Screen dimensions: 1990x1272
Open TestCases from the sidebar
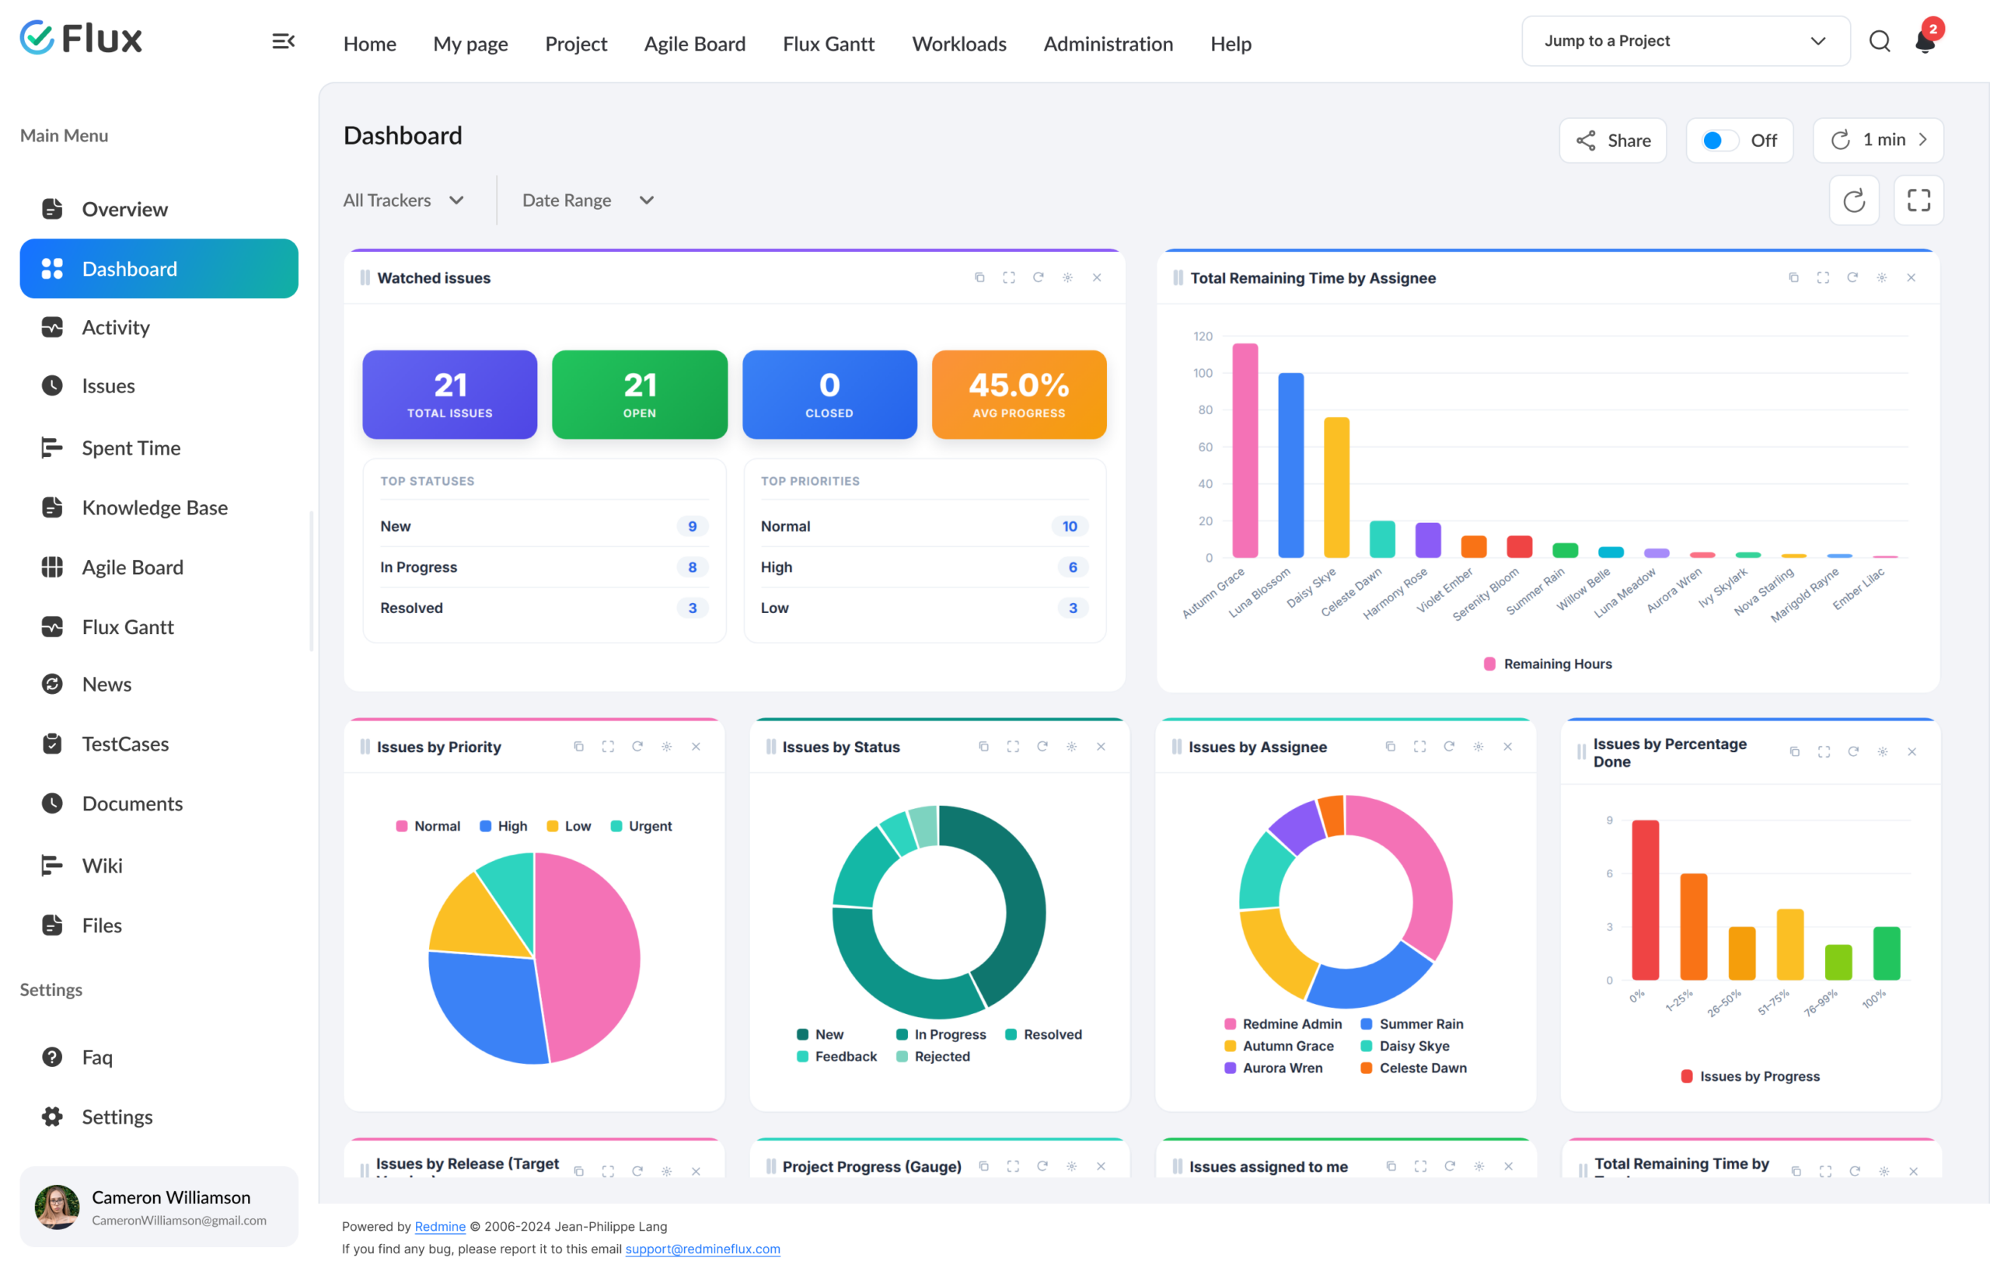click(x=159, y=744)
